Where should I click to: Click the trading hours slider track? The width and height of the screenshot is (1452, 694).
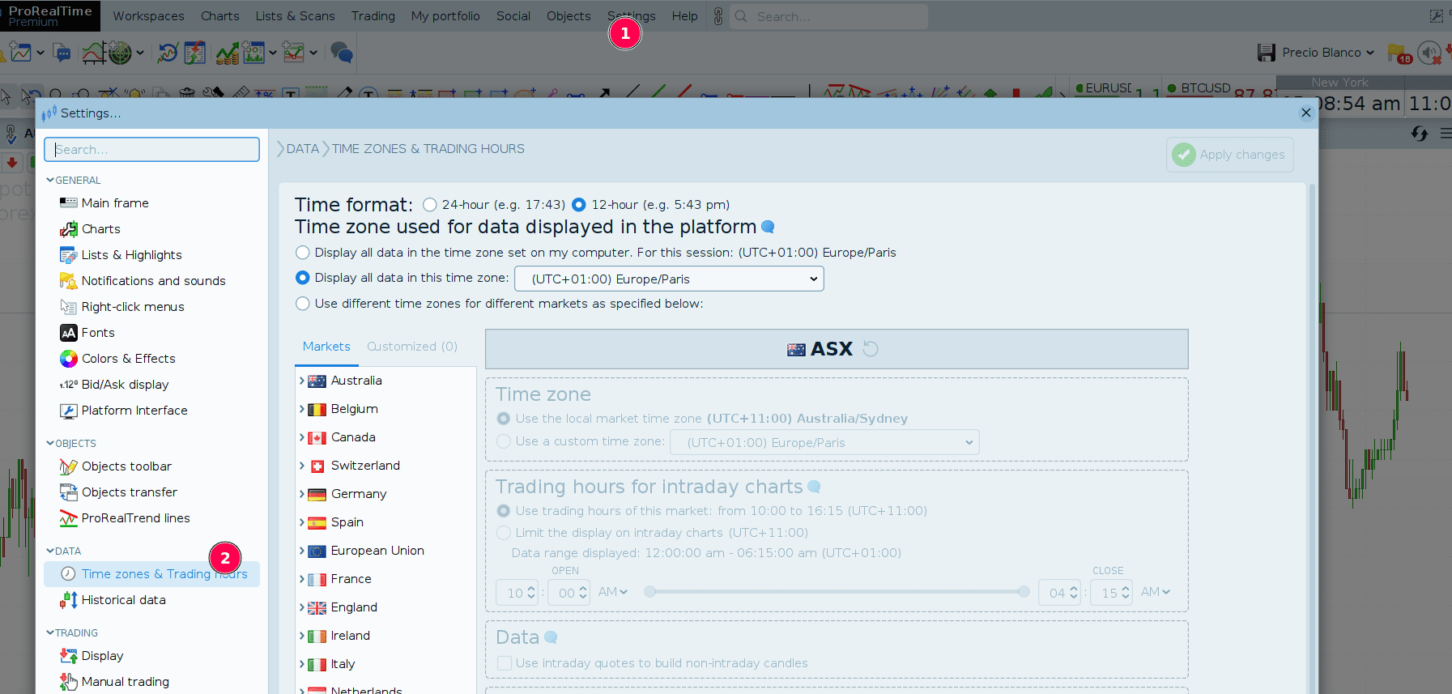tap(837, 592)
